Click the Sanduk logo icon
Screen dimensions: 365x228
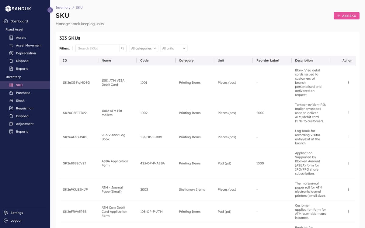(8, 9)
